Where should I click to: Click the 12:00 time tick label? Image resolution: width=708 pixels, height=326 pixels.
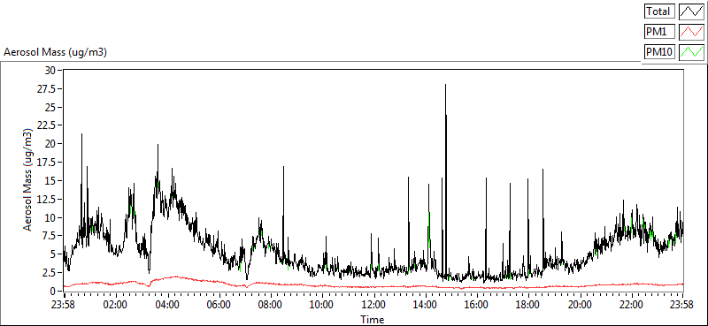[x=373, y=304]
